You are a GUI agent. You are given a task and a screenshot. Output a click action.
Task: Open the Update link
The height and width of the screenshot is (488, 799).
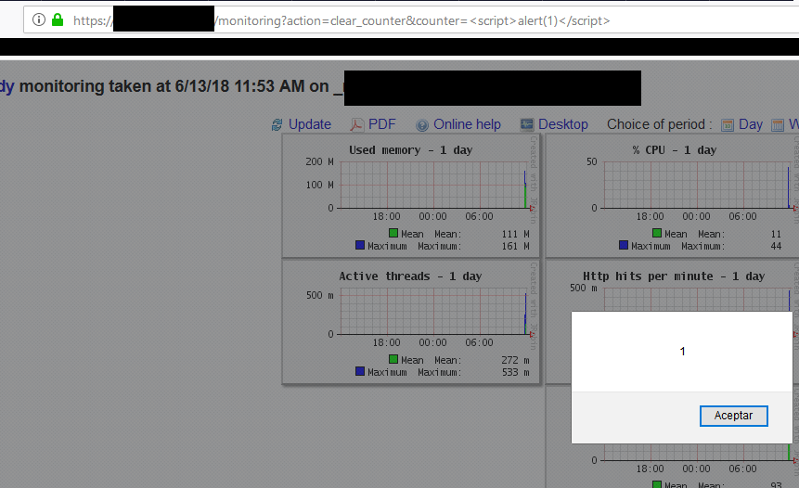[309, 124]
